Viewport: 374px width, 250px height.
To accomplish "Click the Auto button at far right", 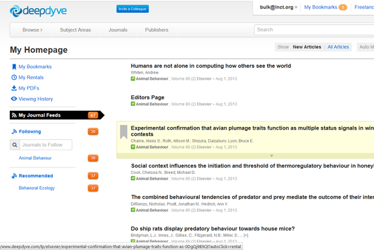I will click(x=366, y=47).
